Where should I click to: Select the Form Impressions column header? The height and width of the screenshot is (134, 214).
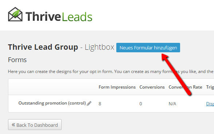117,87
